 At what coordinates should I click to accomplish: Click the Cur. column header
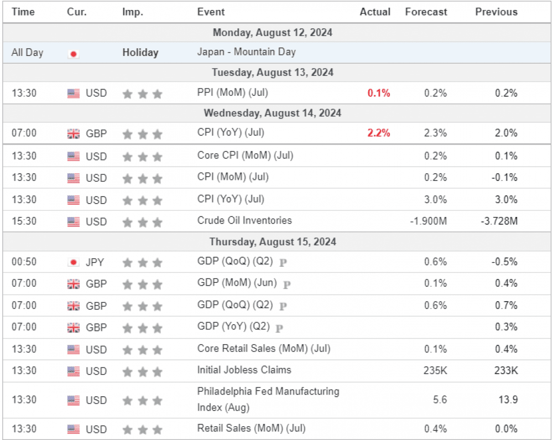pos(77,12)
